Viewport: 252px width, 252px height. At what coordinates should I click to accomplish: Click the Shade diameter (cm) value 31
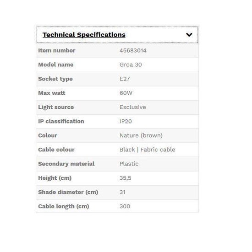[x=122, y=192]
